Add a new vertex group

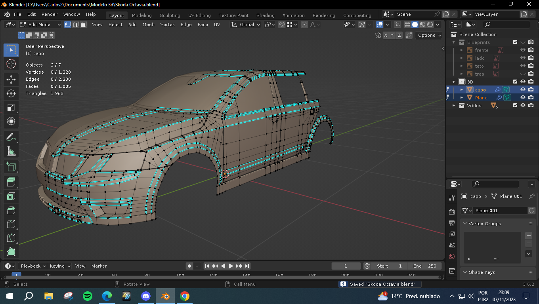pyautogui.click(x=529, y=236)
